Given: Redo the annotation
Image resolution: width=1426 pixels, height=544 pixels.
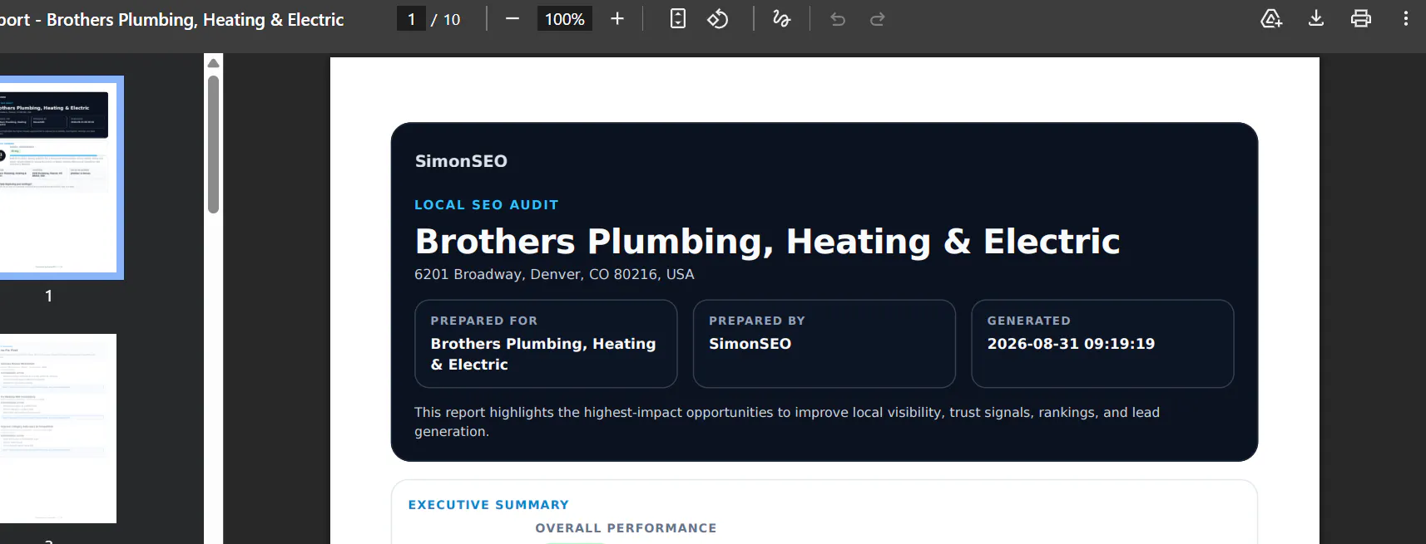Looking at the screenshot, I should coord(878,18).
